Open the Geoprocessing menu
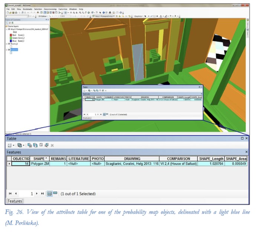This screenshot has height=232, width=259. tap(50, 9)
